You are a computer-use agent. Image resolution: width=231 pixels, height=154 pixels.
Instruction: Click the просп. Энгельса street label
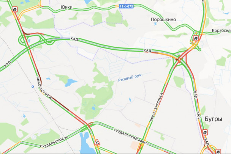157,107
